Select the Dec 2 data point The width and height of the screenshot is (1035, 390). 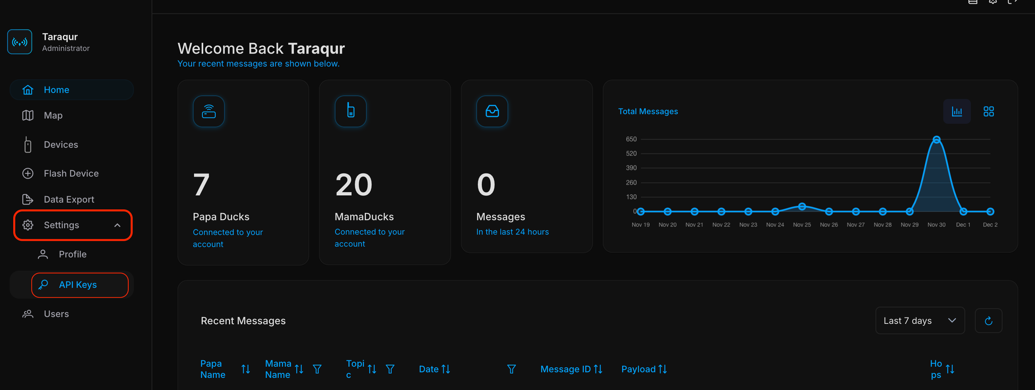pos(991,211)
